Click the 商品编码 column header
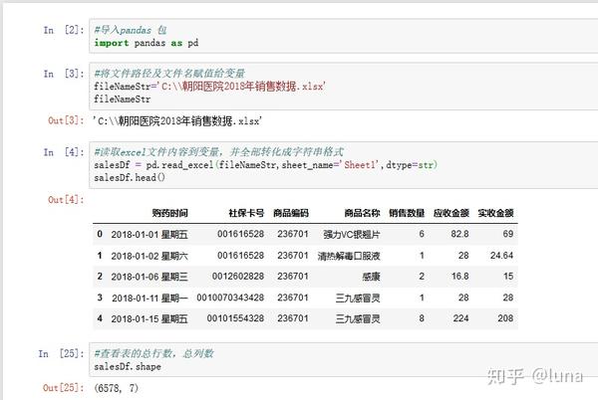Screen dimensions: 598x400 point(291,213)
